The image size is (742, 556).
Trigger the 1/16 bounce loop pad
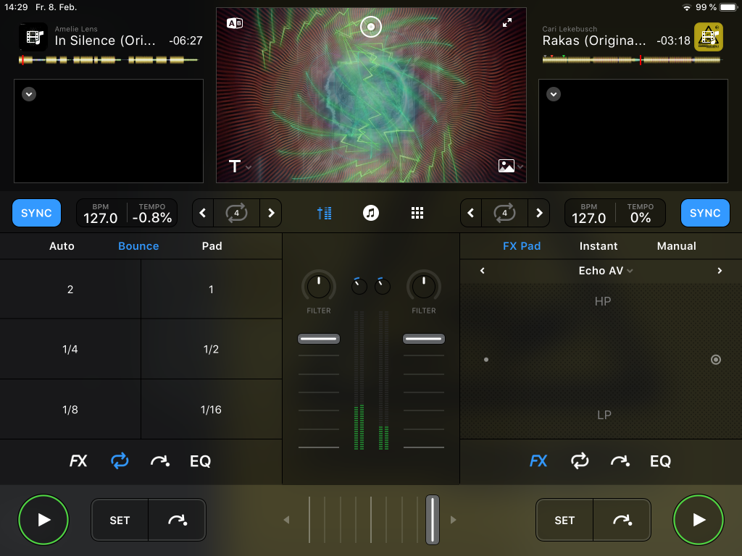tap(211, 410)
